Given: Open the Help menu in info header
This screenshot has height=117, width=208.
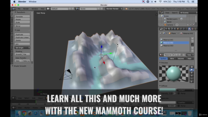Looking at the screenshot, I should pos(42,9).
